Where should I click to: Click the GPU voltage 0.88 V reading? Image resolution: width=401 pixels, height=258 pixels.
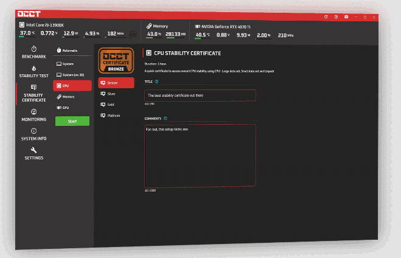pyautogui.click(x=223, y=35)
